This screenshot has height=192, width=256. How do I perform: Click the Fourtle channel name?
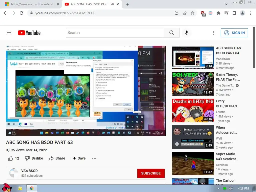tap(220, 112)
